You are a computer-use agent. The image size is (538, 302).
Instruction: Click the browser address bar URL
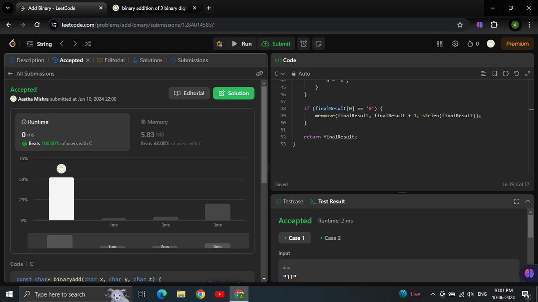[138, 25]
